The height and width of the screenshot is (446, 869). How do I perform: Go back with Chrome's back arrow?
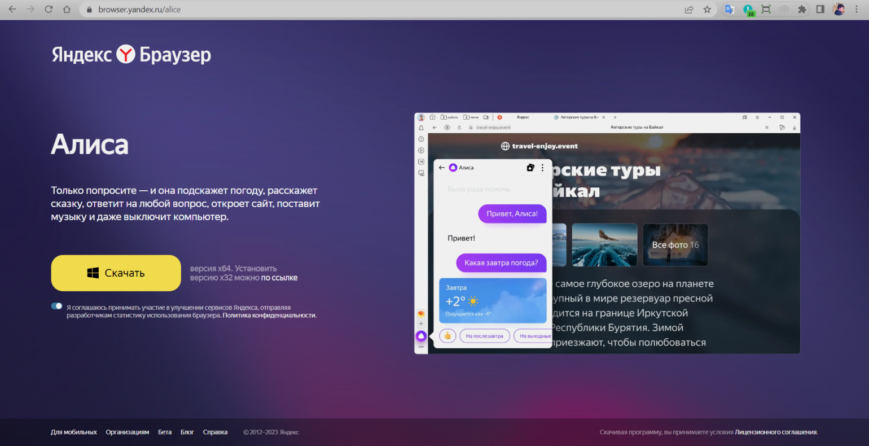(x=12, y=10)
